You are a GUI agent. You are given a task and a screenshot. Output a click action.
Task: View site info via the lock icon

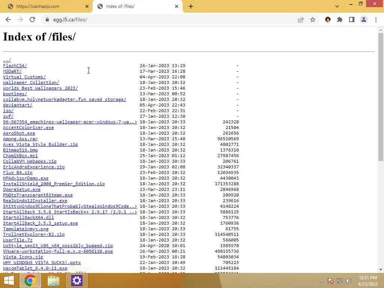(47, 19)
